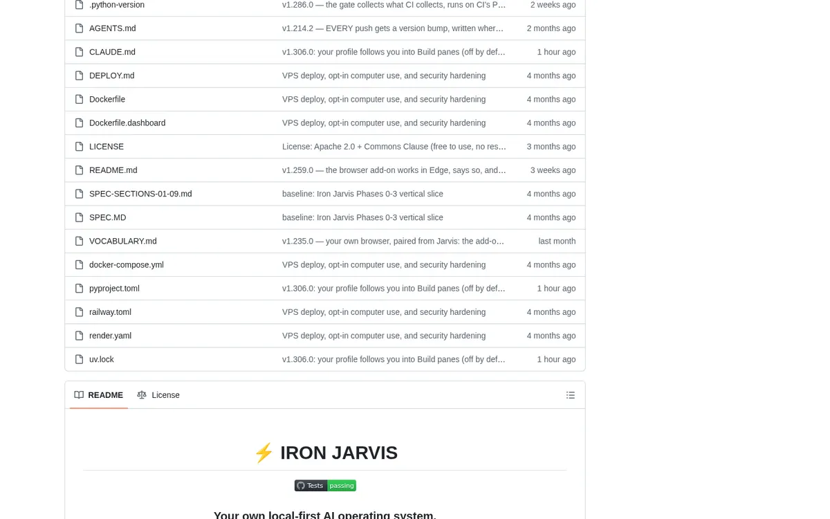Click the file icon beside SPEC-SECTIONS-01-09.md
The image size is (830, 519).
(80, 194)
